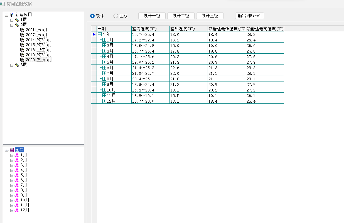The width and height of the screenshot is (344, 223).
Task: Click the 1层 floor icon
Action: pos(17,20)
